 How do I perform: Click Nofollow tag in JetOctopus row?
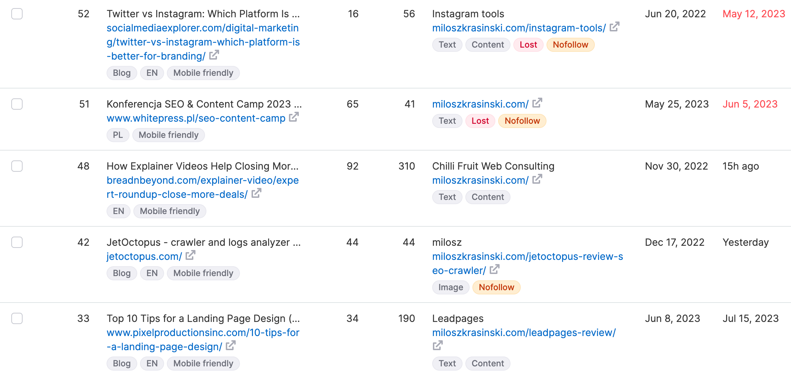pos(496,287)
